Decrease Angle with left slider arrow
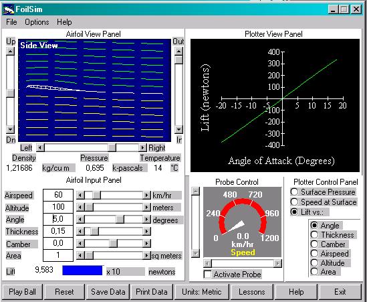367x302 pixels. click(x=80, y=220)
